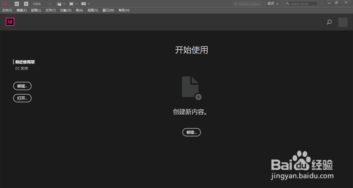353x188 pixels.
Task: Open the 编辑(E) menu
Action: pyautogui.click(x=22, y=10)
